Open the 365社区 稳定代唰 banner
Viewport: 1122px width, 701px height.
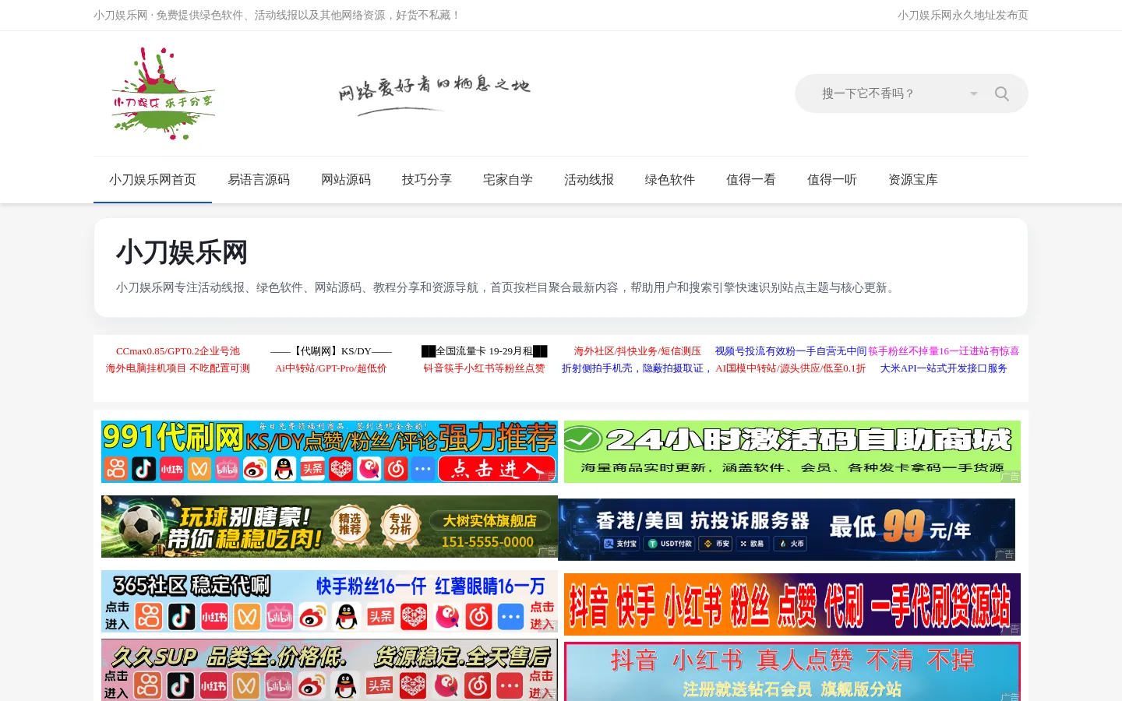coord(330,601)
